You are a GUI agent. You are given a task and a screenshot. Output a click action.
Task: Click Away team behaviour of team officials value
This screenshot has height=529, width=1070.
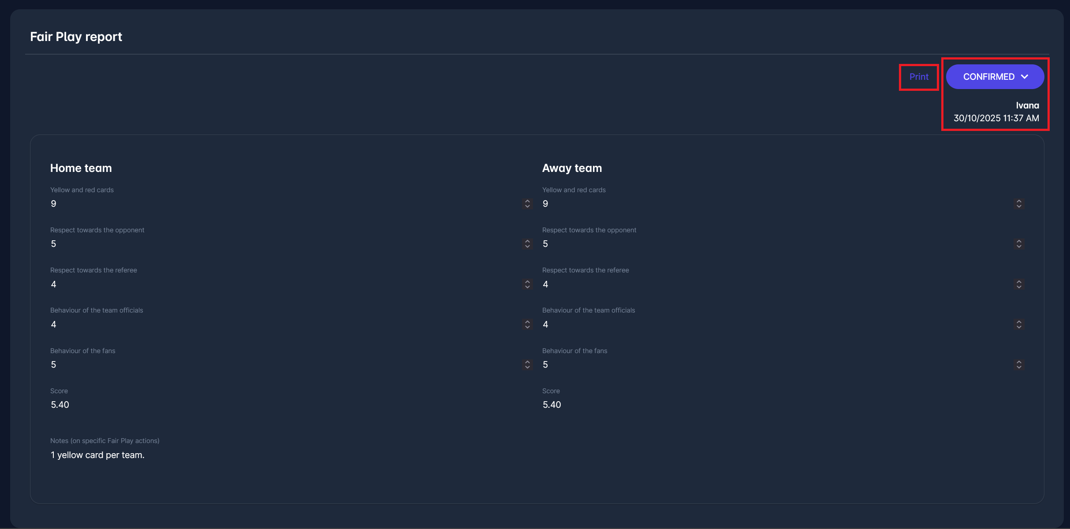546,324
